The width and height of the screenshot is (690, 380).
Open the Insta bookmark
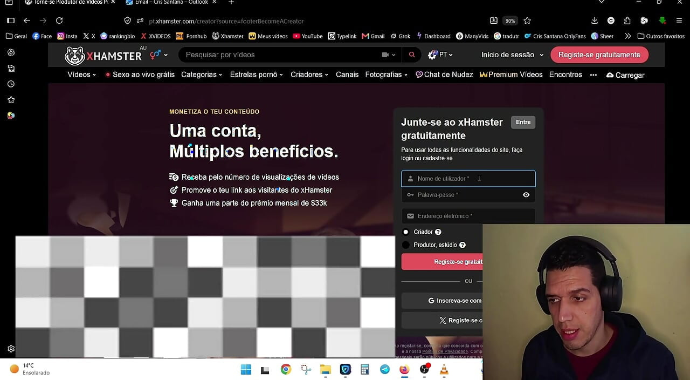(67, 36)
